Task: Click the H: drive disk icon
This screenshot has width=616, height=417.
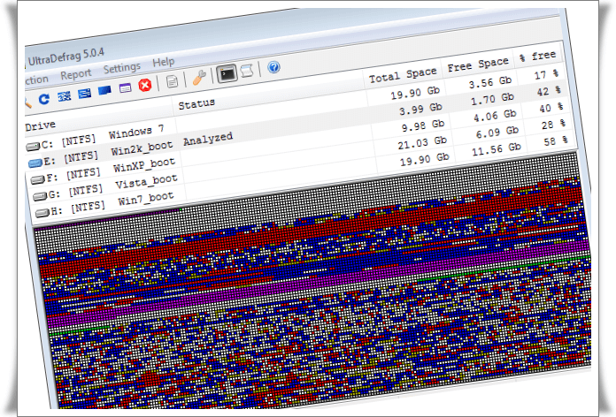Action: pos(42,213)
